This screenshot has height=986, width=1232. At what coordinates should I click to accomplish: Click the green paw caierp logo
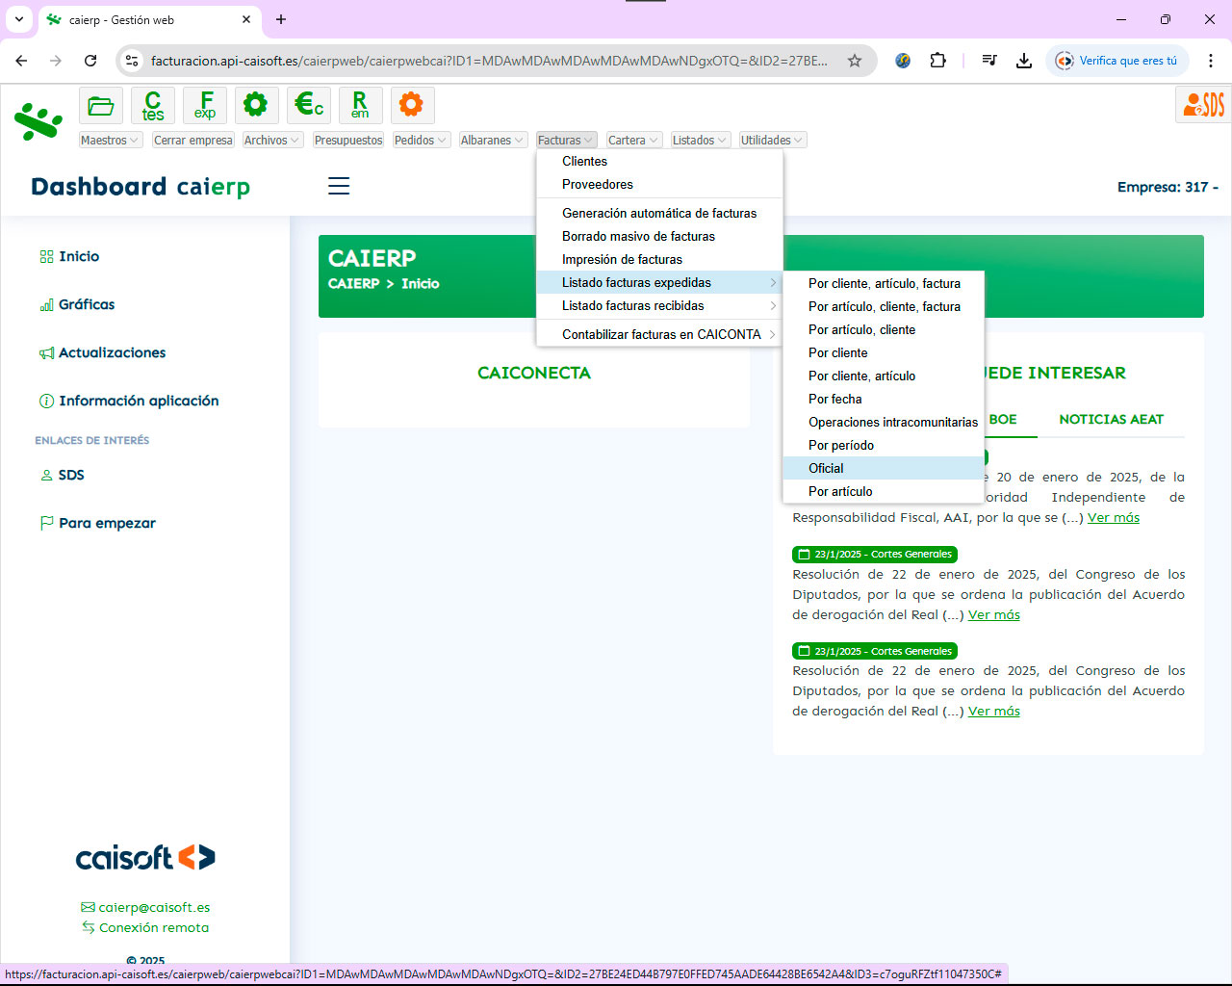[x=38, y=122]
